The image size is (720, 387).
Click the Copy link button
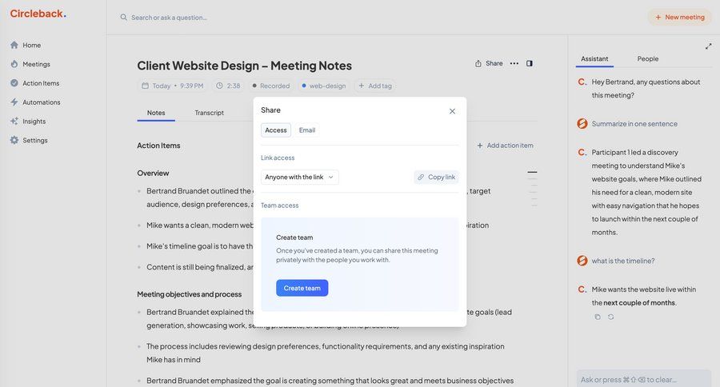coord(436,178)
